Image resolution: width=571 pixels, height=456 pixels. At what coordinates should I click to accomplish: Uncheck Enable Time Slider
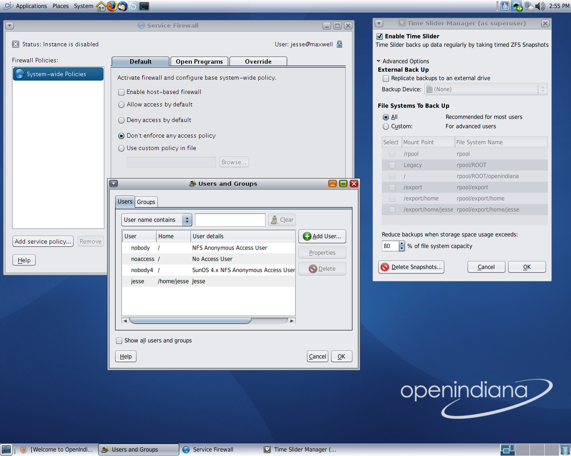click(380, 37)
